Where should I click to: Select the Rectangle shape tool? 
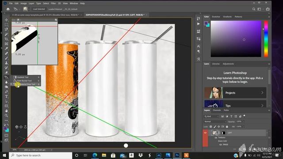(6, 106)
